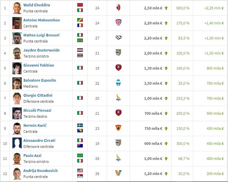Click Nermin Karić's player photo

point(17,128)
